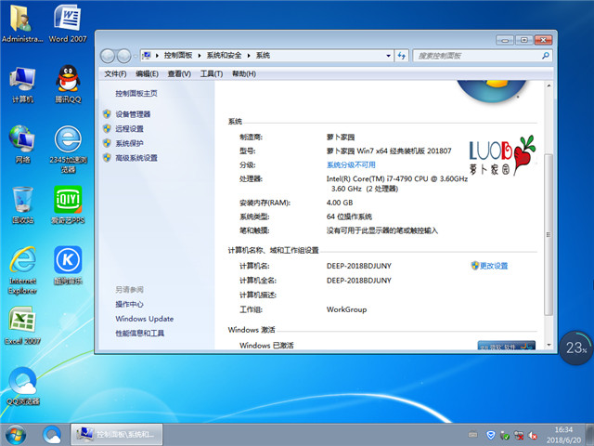
Task: Open the QQ浏览器 desktop icon
Action: click(x=22, y=387)
